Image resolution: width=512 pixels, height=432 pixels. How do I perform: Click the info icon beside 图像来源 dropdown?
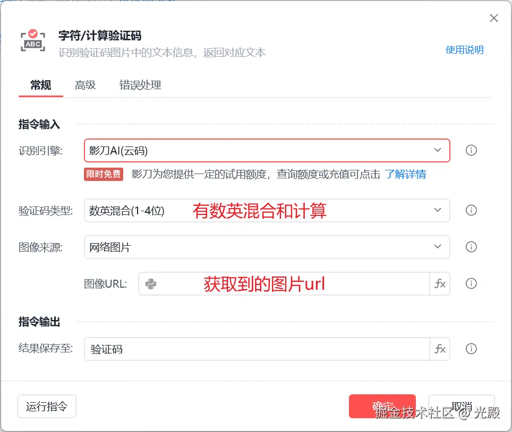[x=471, y=247]
